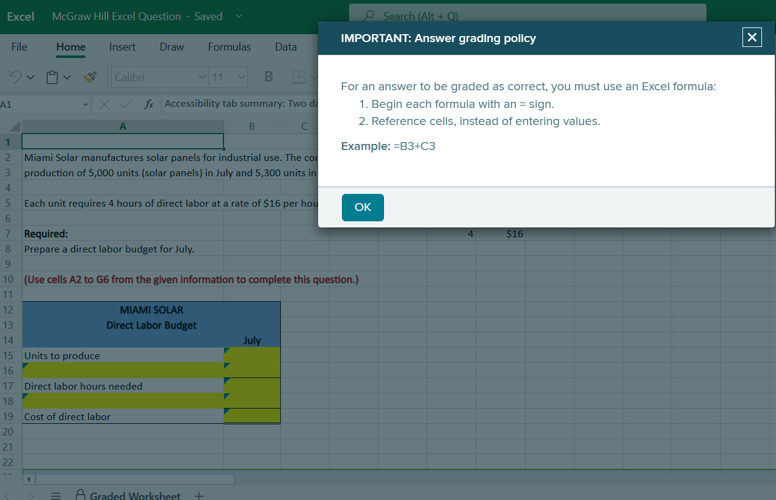Switch to the Formulas tab
This screenshot has width=776, height=500.
point(229,47)
